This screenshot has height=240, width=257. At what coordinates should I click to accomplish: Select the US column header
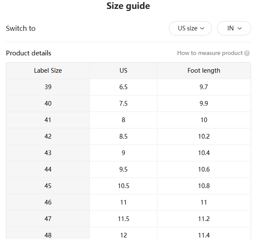pyautogui.click(x=123, y=71)
